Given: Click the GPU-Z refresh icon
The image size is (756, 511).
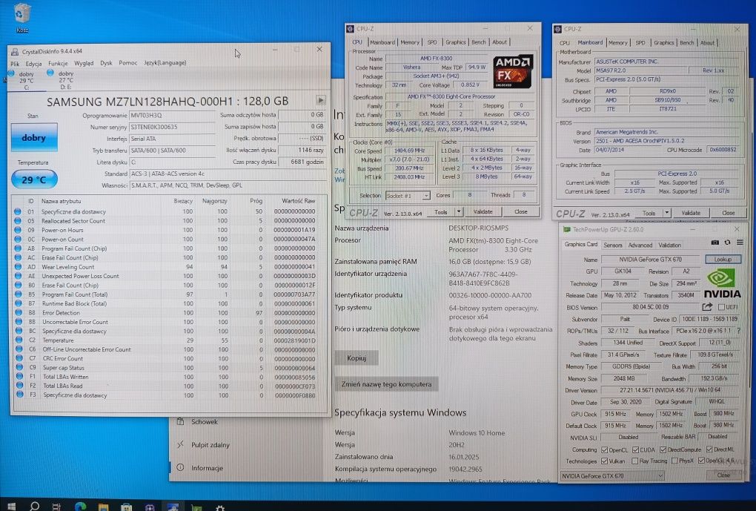Looking at the screenshot, I should point(727,243).
